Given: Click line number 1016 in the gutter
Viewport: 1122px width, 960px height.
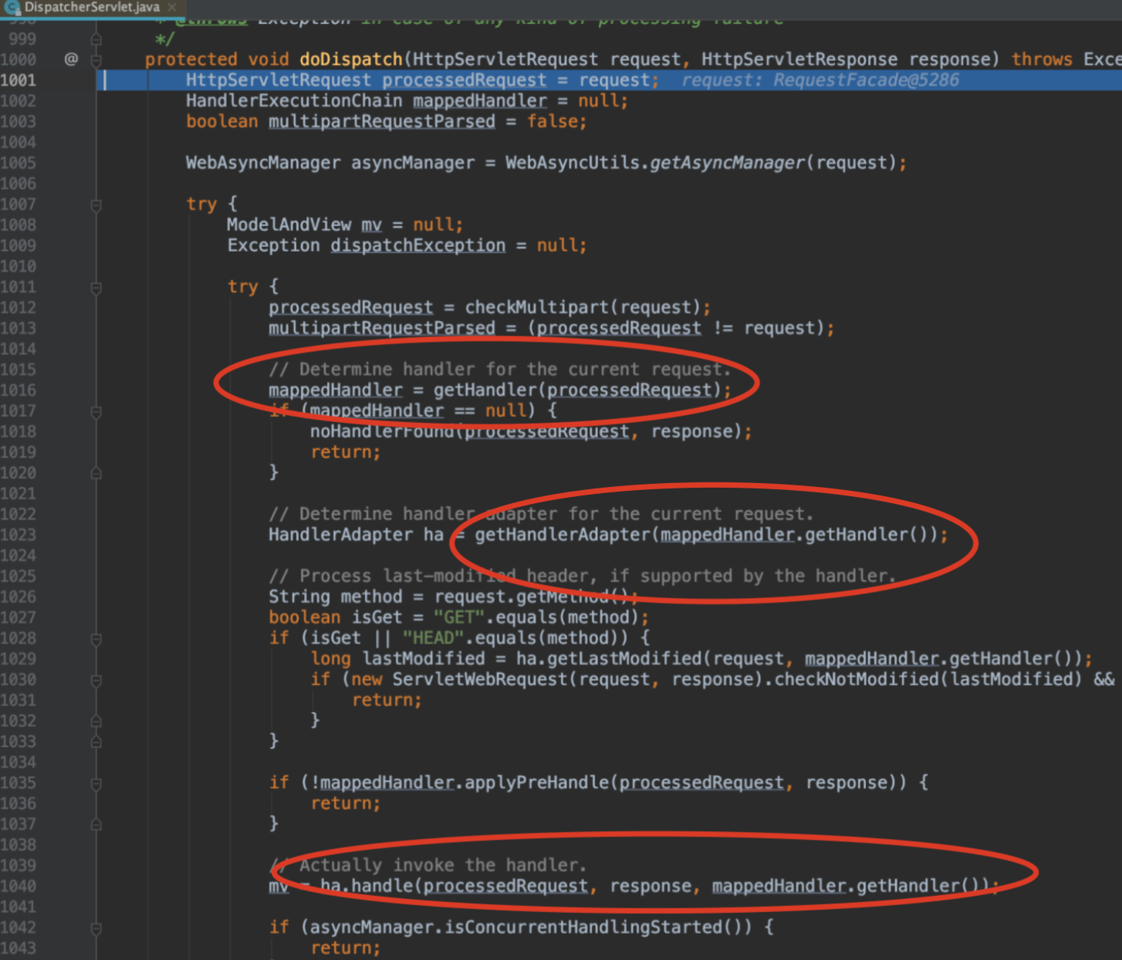Looking at the screenshot, I should pyautogui.click(x=19, y=390).
